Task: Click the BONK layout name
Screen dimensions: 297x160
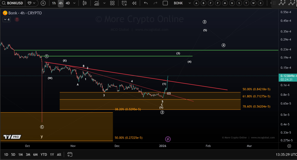Action: (178, 3)
